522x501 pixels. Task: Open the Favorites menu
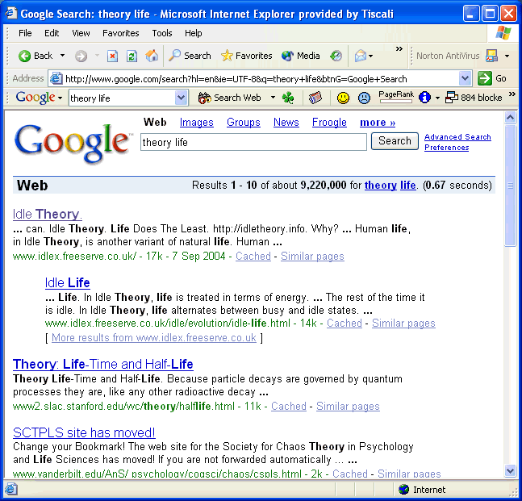click(x=120, y=33)
